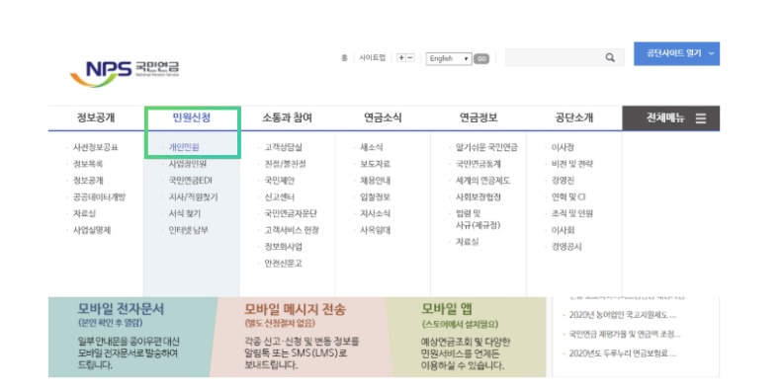The width and height of the screenshot is (782, 390).
Task: Select 공공데이터개방 submenu item
Action: [x=99, y=197]
